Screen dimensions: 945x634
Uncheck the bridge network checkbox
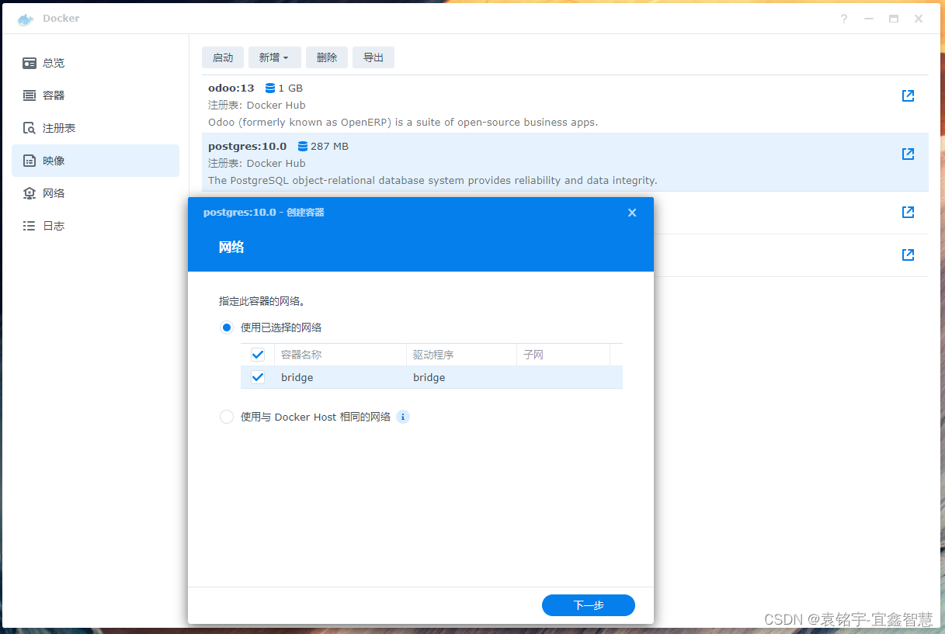click(x=258, y=377)
